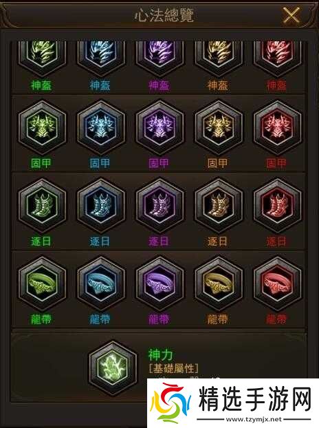Select the purple 龍帶 belt icon

[159, 284]
